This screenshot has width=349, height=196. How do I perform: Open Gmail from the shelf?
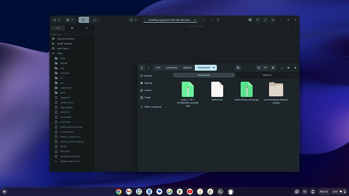coord(128,191)
